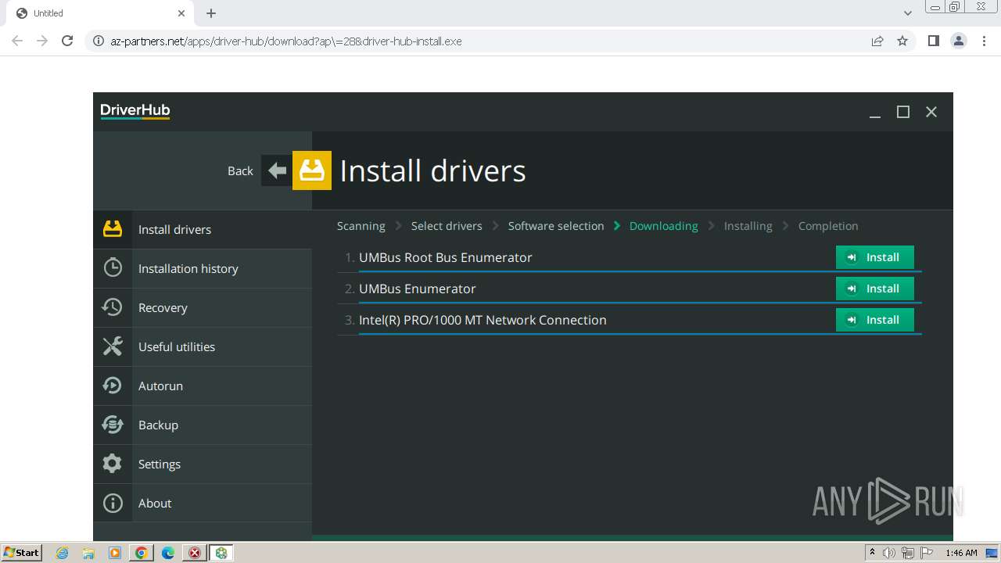Open the Chrome profile icon

tap(959, 41)
